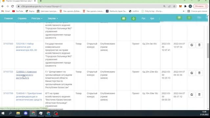Image resolution: width=210 pixels, height=118 pixels.
Task: Open the confirm bookmark
Action: pos(134,11)
